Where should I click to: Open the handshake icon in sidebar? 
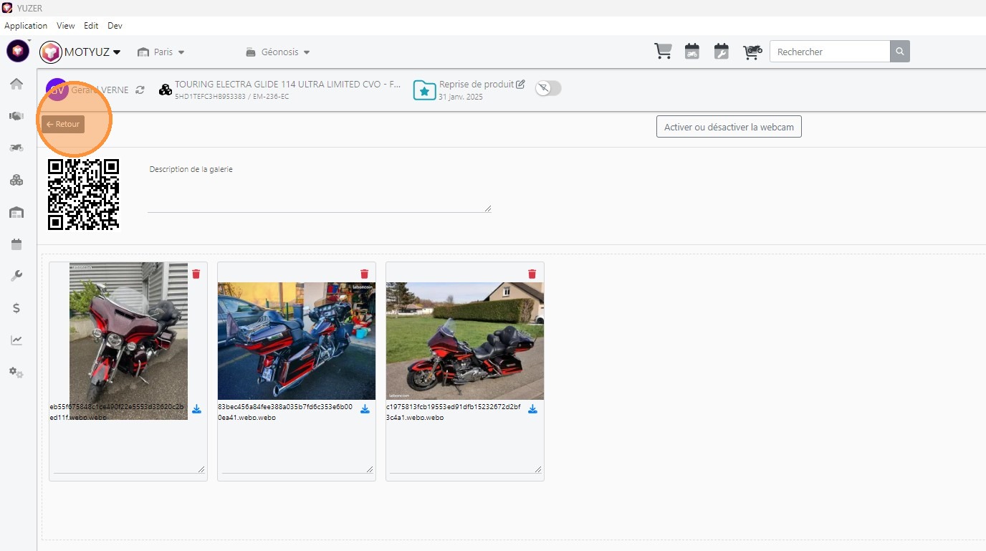(x=16, y=116)
